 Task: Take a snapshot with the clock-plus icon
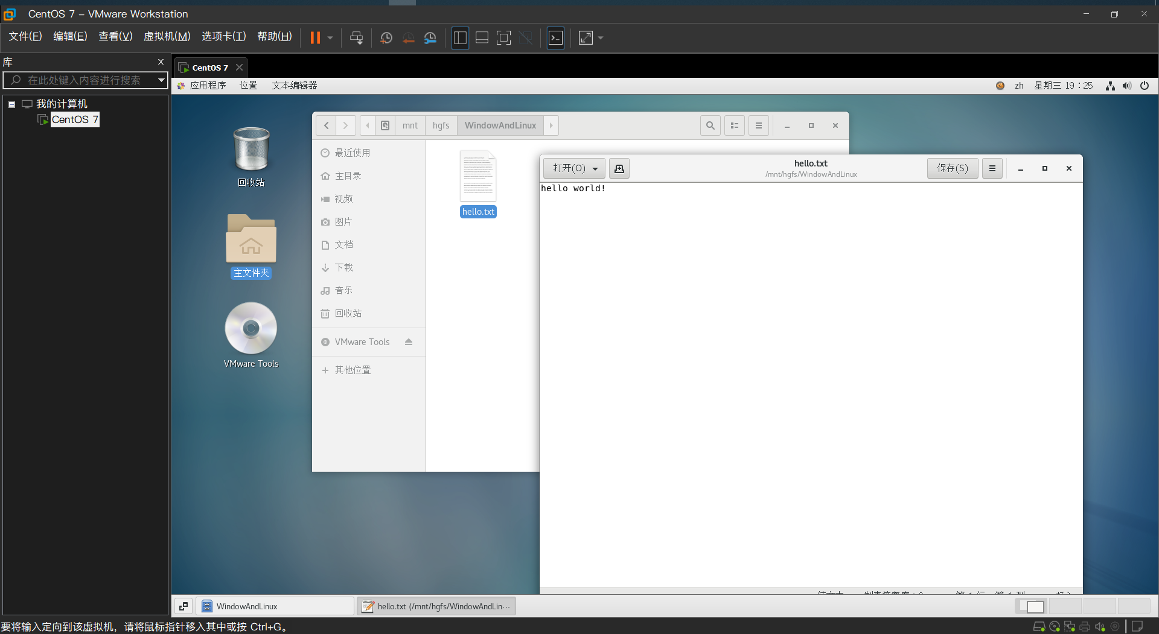pos(386,37)
